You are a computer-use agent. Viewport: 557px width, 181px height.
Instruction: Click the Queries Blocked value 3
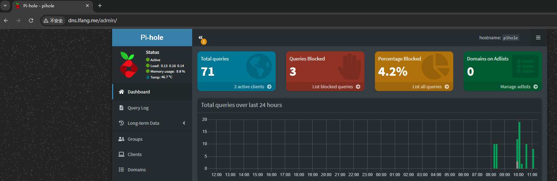point(293,72)
